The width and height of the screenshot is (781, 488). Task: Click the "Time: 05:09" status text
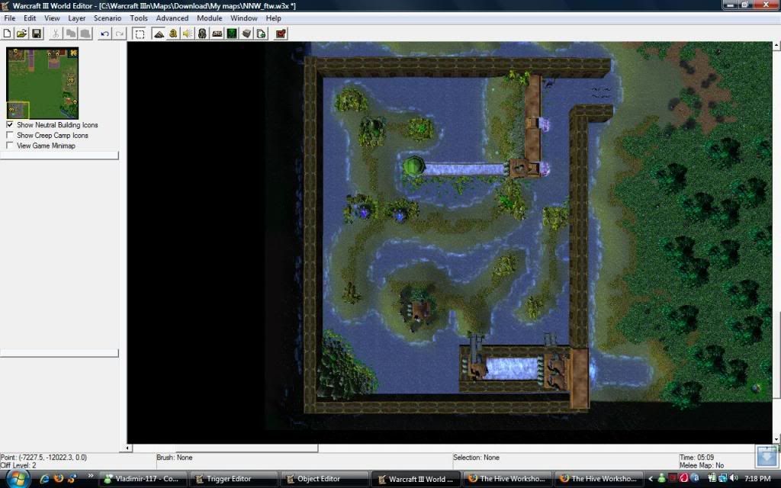pos(696,457)
